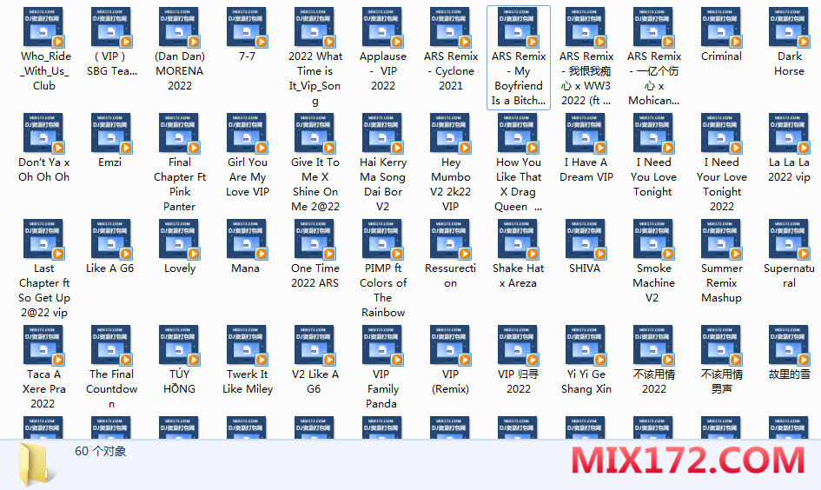Select the Smoke Machine V2 file icon
This screenshot has height=490, width=821.
653,239
